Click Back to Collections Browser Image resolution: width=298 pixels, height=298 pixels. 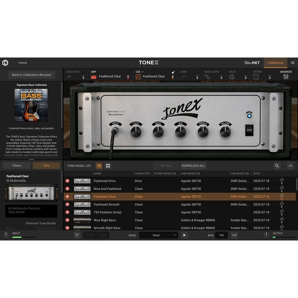[x=31, y=74]
